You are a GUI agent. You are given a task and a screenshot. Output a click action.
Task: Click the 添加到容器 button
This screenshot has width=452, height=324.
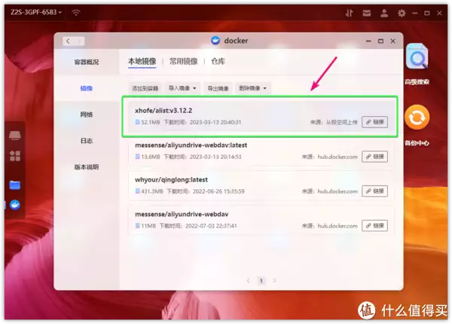(x=145, y=88)
